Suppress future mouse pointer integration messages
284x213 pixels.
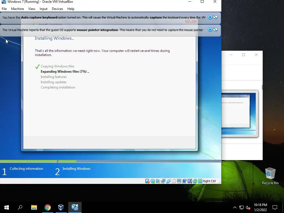click(x=215, y=30)
